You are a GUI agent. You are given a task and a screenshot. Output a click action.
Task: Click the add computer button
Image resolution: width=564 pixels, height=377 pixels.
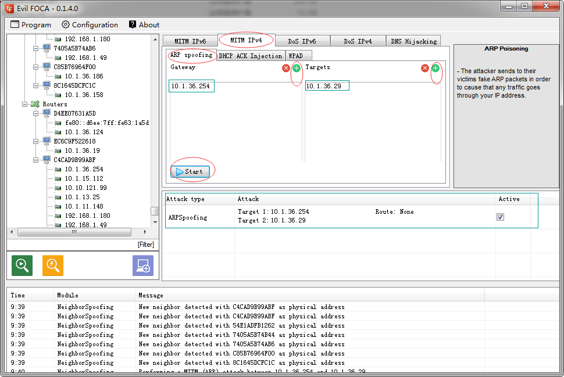pyautogui.click(x=143, y=265)
